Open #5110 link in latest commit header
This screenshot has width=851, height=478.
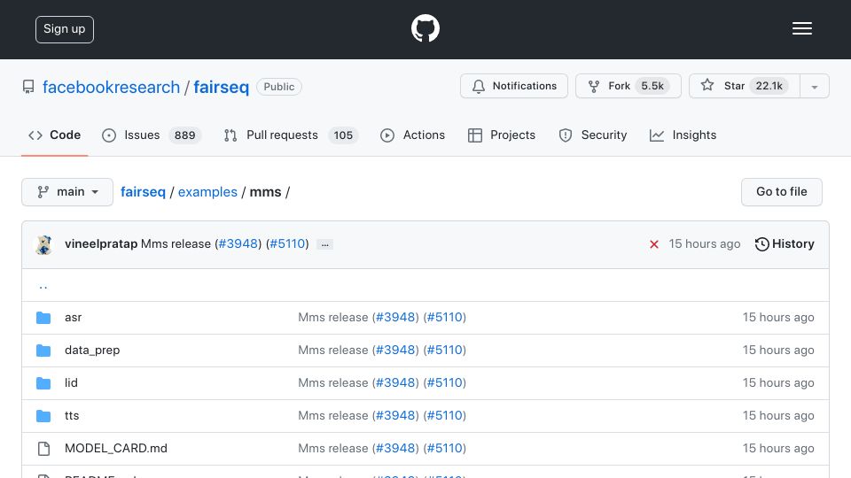(x=287, y=244)
